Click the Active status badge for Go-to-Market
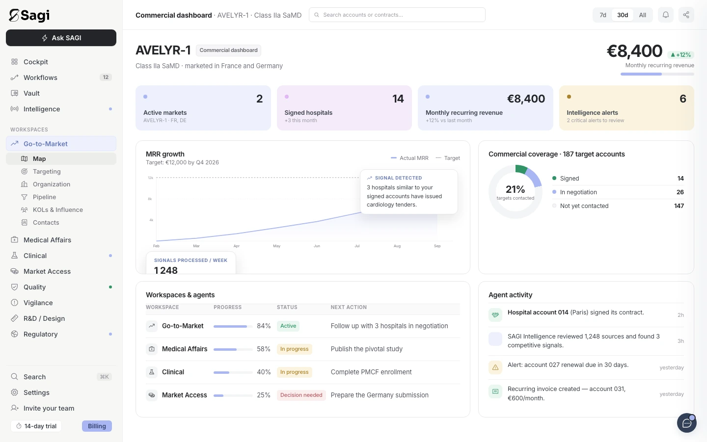 click(x=288, y=326)
